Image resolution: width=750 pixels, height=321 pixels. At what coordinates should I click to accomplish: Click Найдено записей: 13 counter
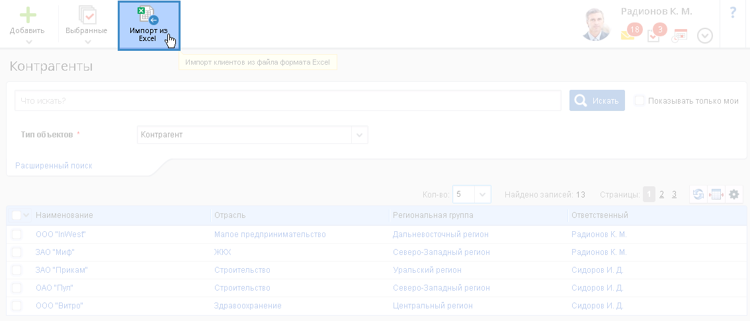pos(545,194)
